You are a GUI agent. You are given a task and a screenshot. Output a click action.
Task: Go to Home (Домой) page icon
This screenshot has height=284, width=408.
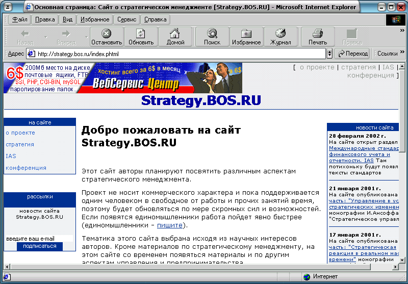tap(175, 37)
